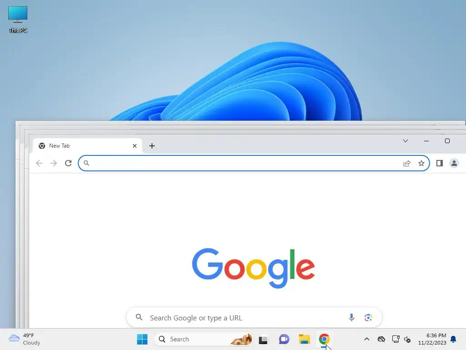466x350 pixels.
Task: Show hidden system tray icons
Action: click(367, 339)
